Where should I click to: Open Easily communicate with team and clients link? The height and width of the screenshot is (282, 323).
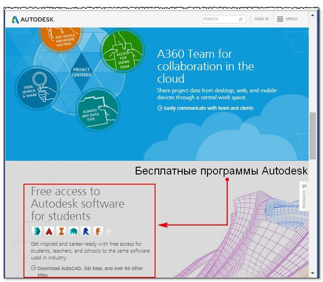(209, 108)
